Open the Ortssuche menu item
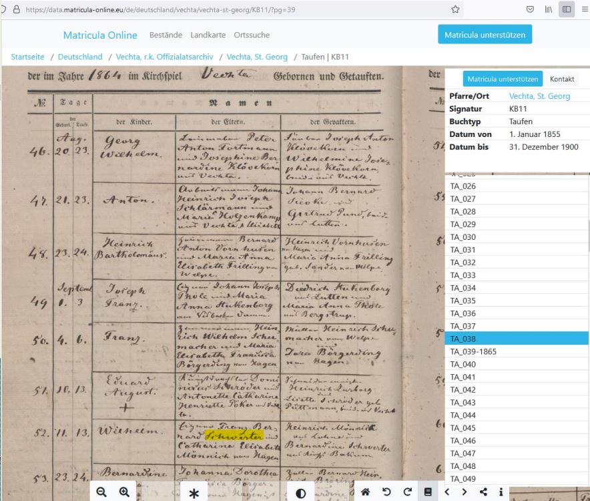This screenshot has width=590, height=501. (x=252, y=35)
